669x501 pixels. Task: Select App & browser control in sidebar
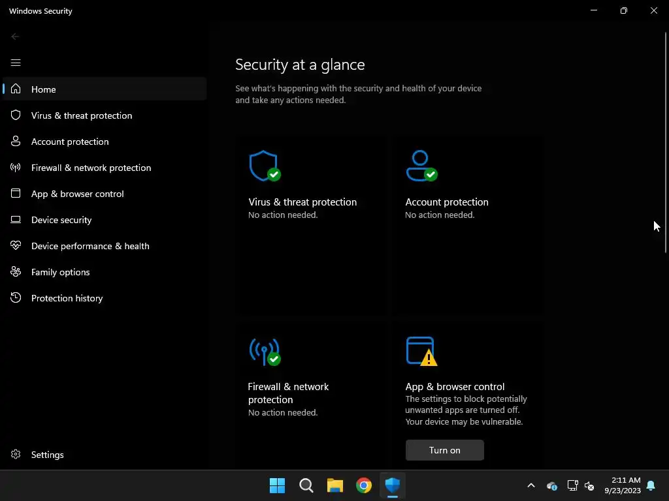105,193
